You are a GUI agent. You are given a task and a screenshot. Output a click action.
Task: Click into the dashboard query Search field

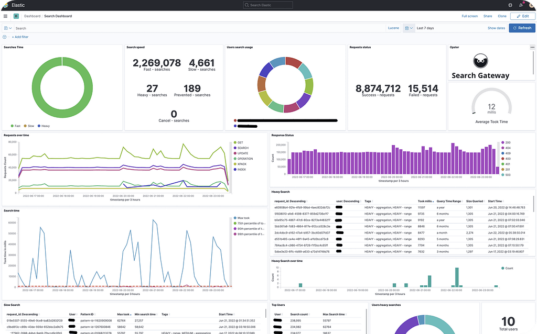coord(200,28)
